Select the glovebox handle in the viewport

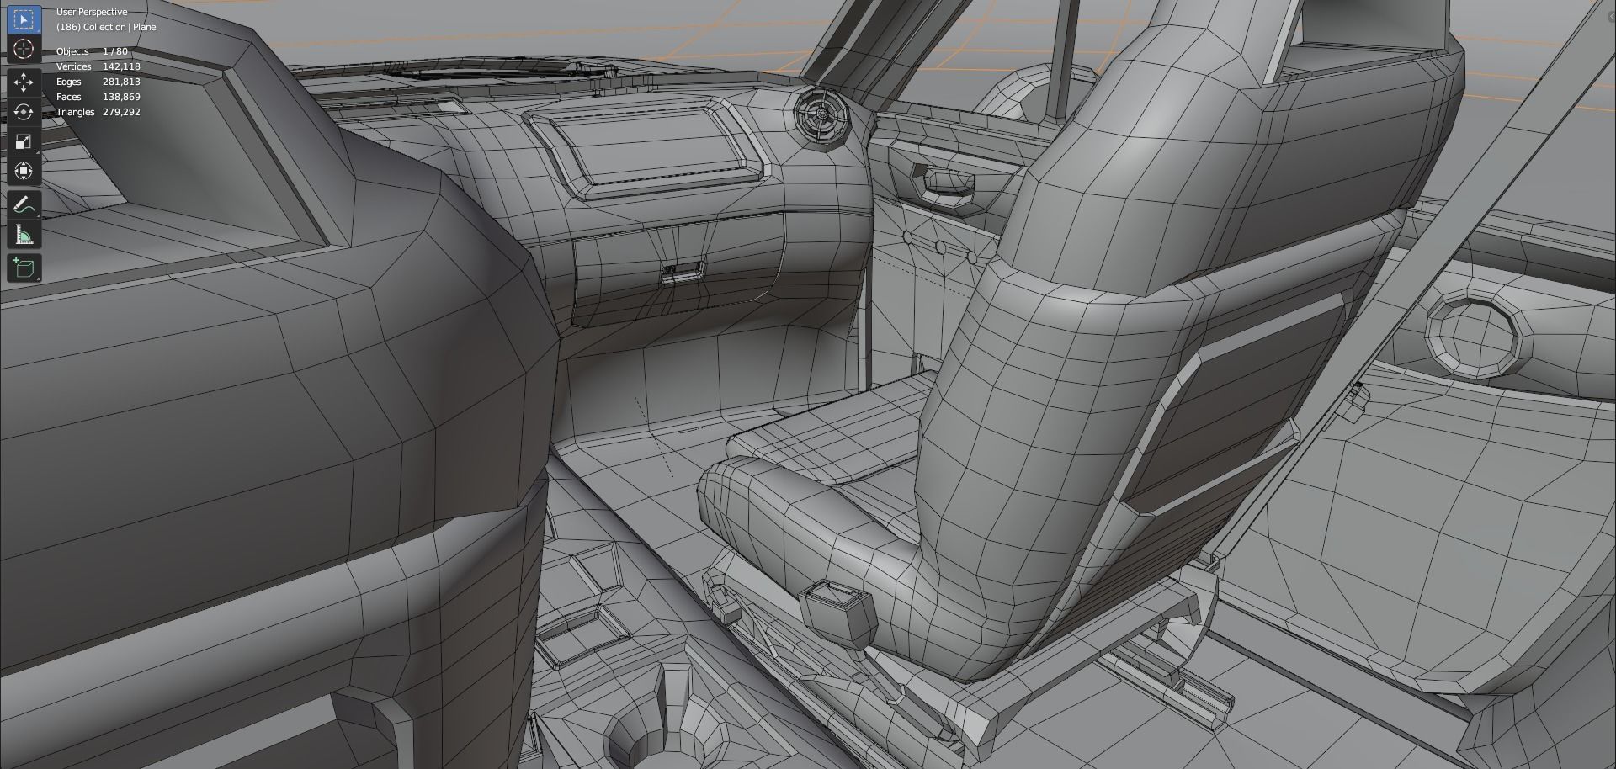pyautogui.click(x=682, y=273)
